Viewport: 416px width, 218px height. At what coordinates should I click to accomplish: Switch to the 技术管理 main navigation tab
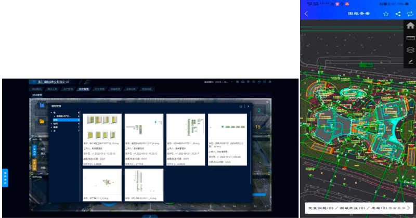click(84, 89)
